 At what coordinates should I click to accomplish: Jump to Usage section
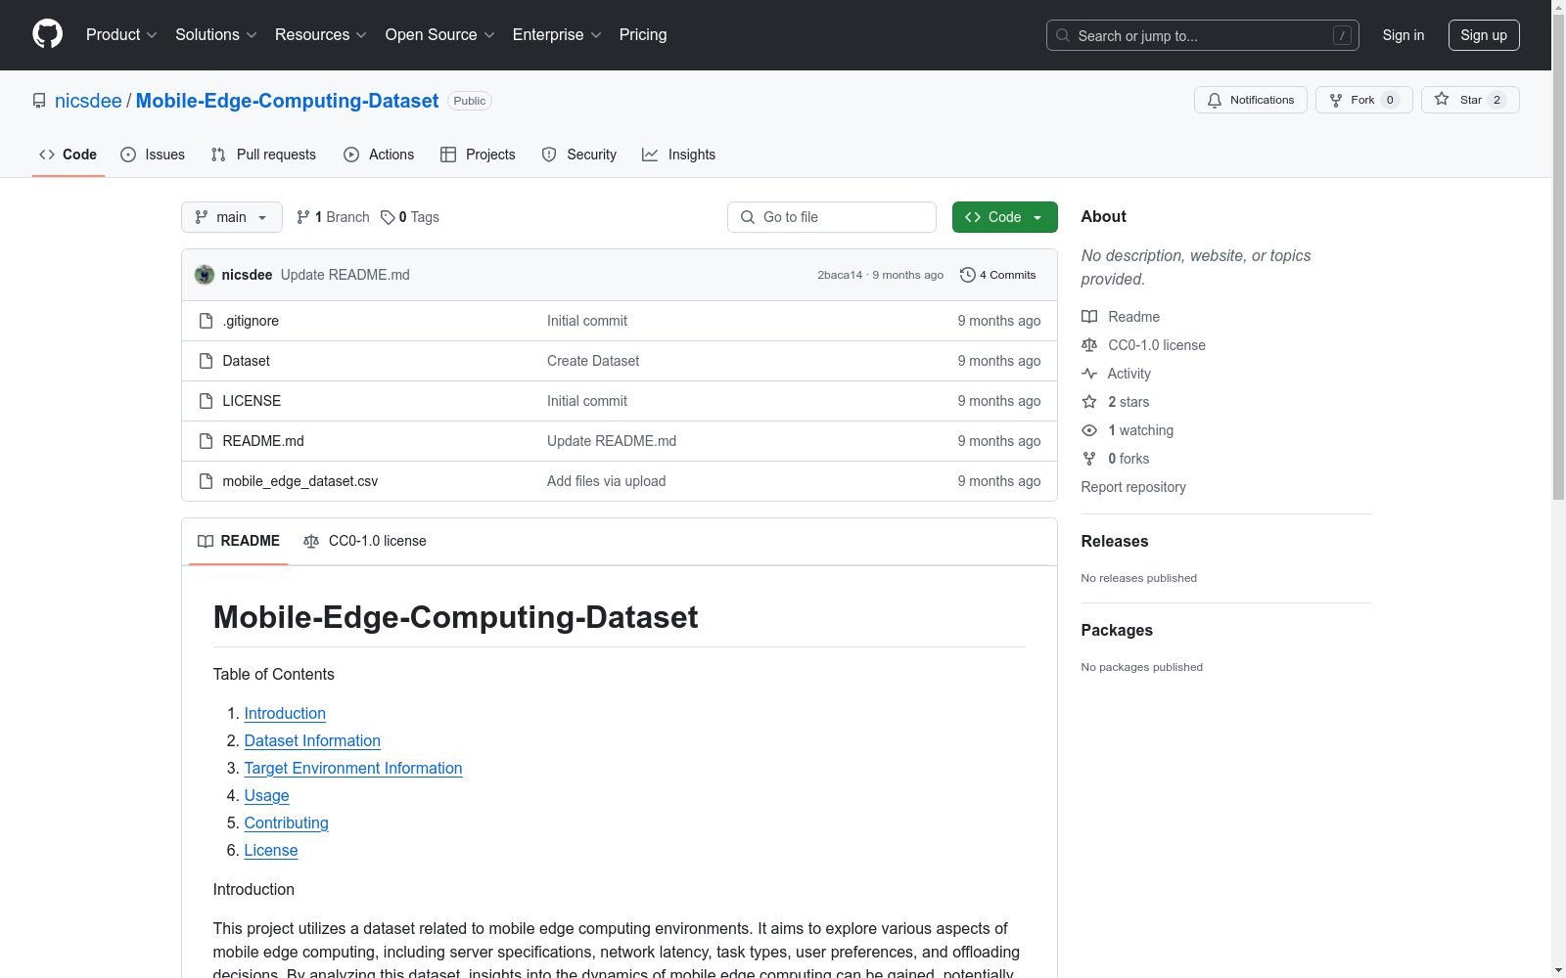(266, 796)
